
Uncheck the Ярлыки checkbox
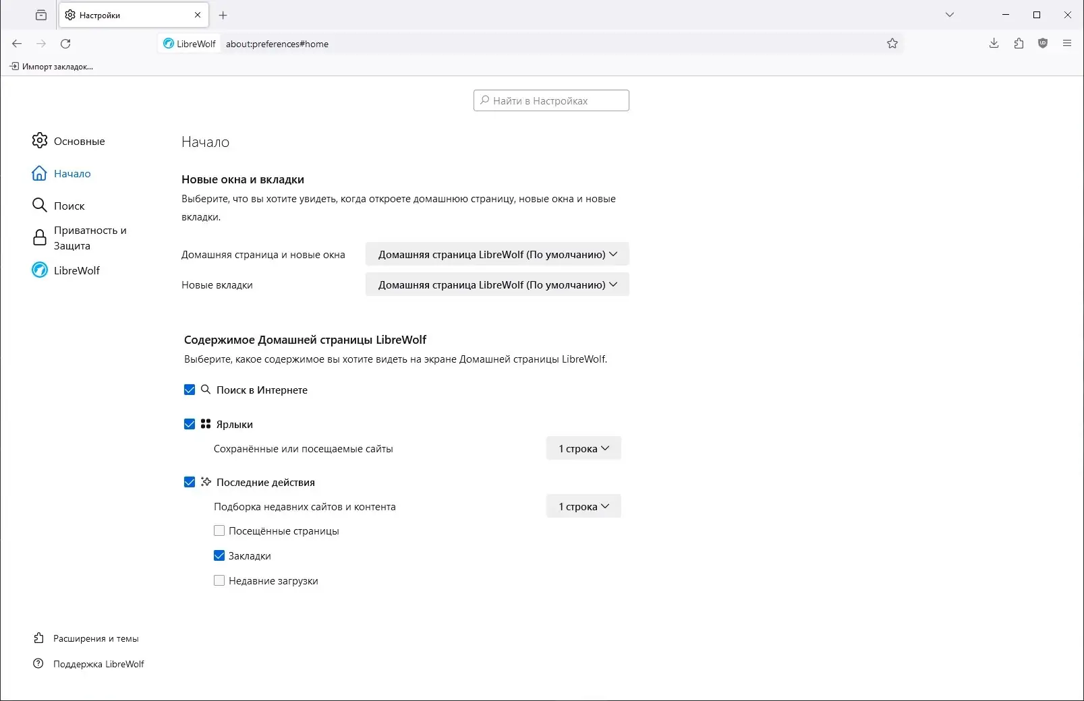point(190,424)
